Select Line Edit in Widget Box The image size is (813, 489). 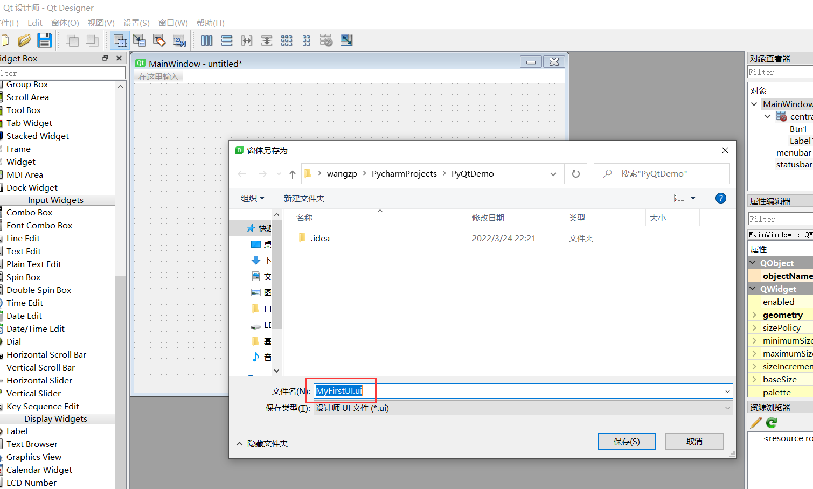tap(23, 238)
